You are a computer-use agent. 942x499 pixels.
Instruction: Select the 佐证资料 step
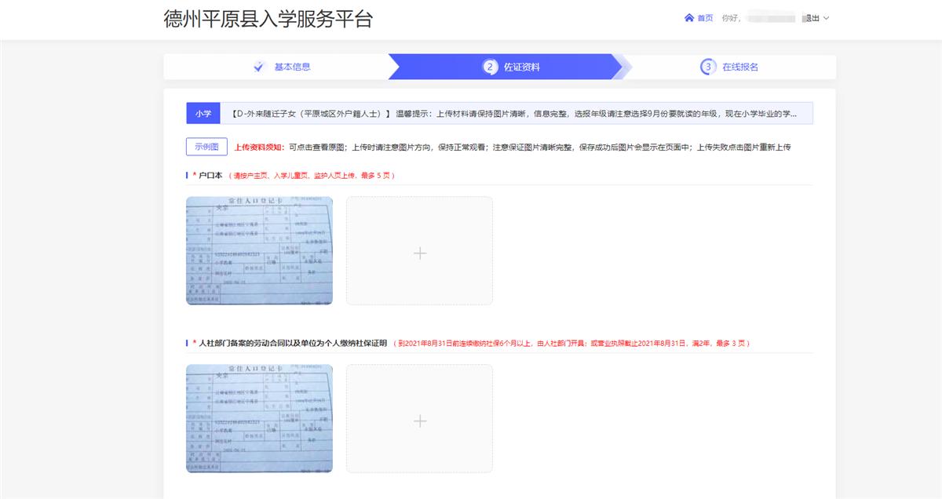point(522,67)
